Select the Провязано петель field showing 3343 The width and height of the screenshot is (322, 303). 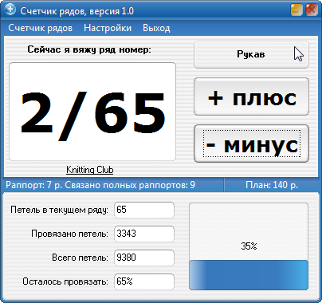click(144, 234)
